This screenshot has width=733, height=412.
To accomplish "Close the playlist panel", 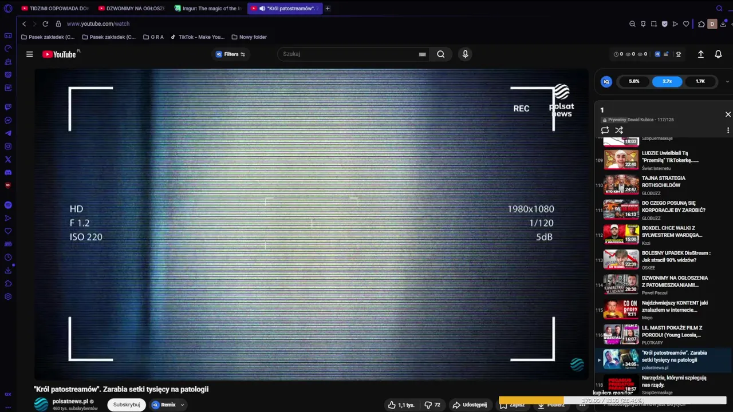I will click(x=728, y=114).
